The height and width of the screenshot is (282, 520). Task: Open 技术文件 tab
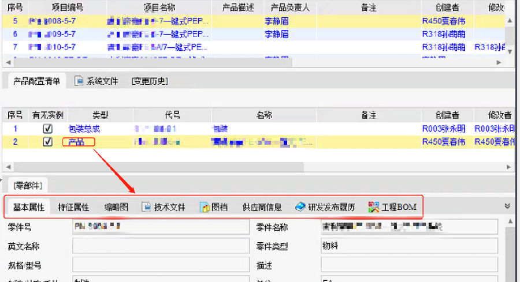pos(164,207)
